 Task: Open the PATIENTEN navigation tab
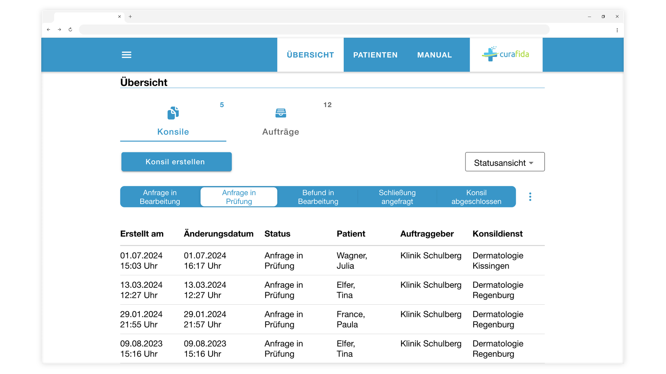375,55
